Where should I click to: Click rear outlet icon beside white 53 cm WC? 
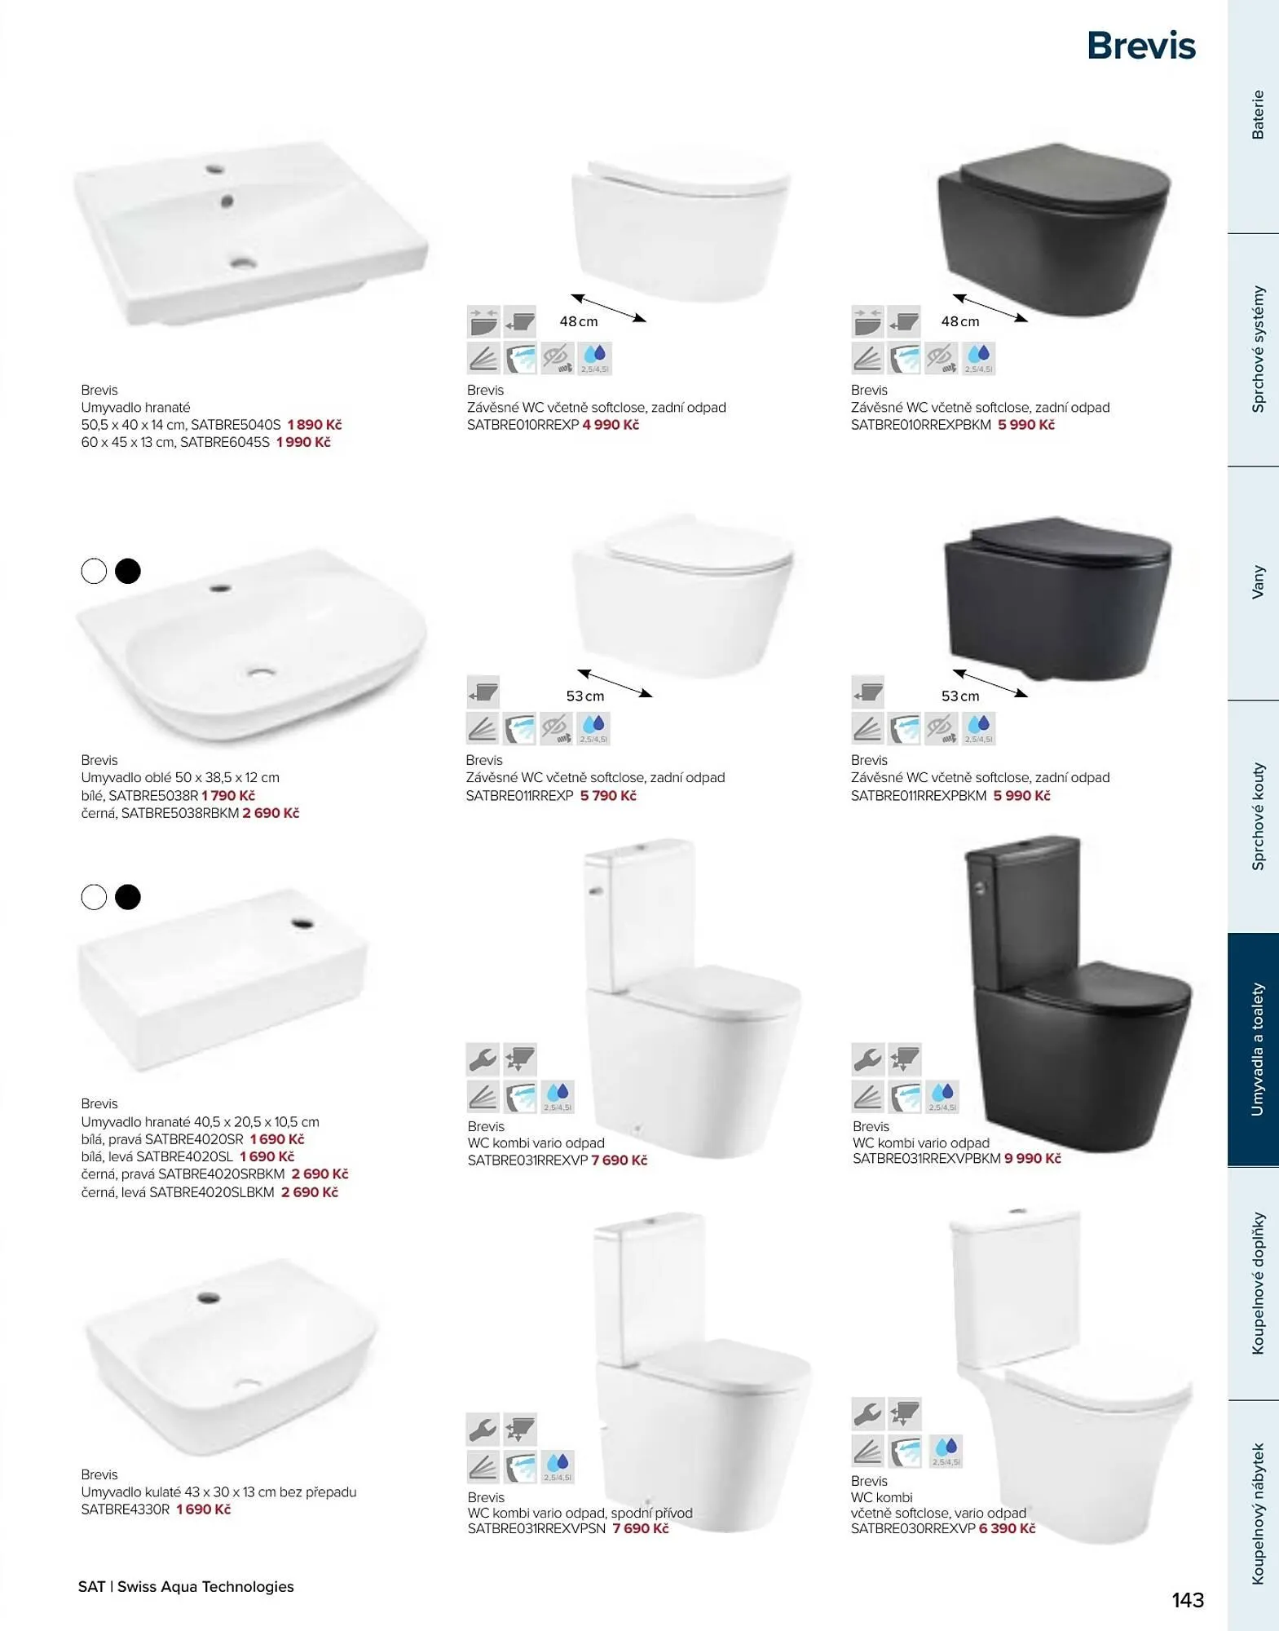(483, 692)
